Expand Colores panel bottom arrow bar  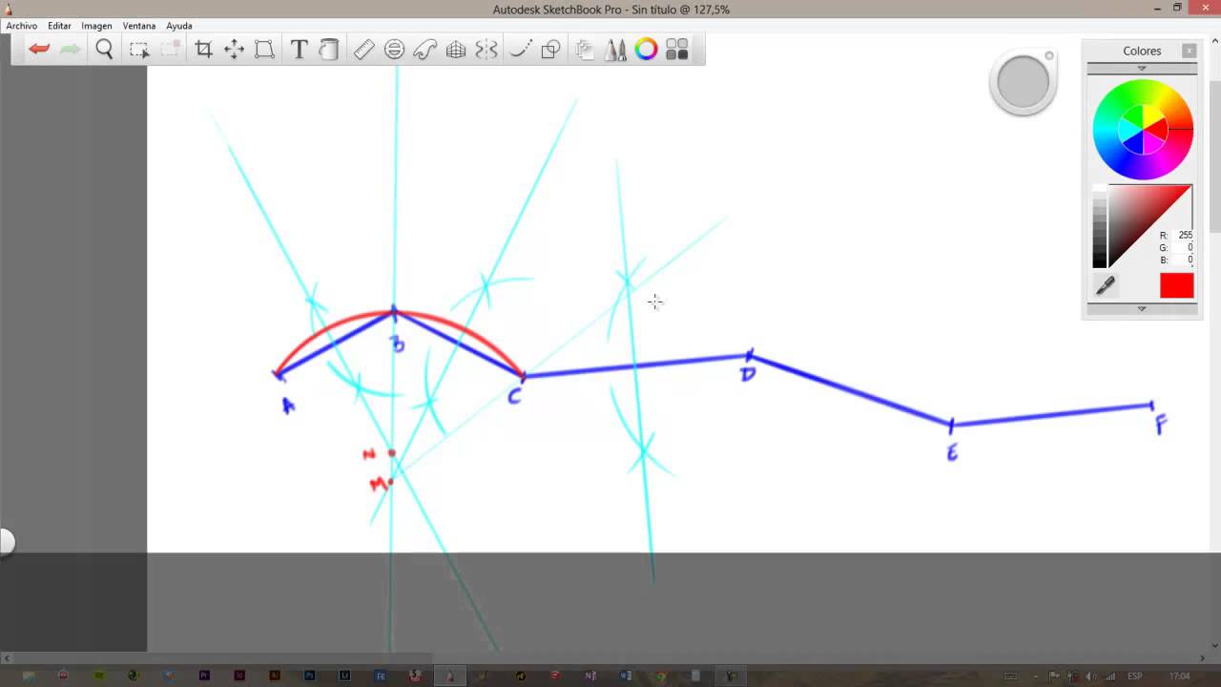click(1142, 308)
